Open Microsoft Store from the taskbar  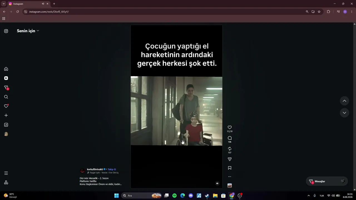click(x=223, y=196)
